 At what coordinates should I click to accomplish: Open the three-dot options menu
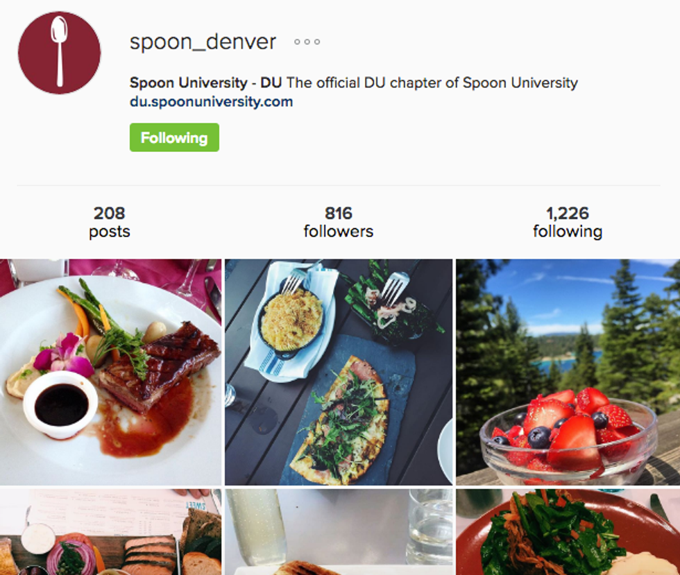pos(307,42)
